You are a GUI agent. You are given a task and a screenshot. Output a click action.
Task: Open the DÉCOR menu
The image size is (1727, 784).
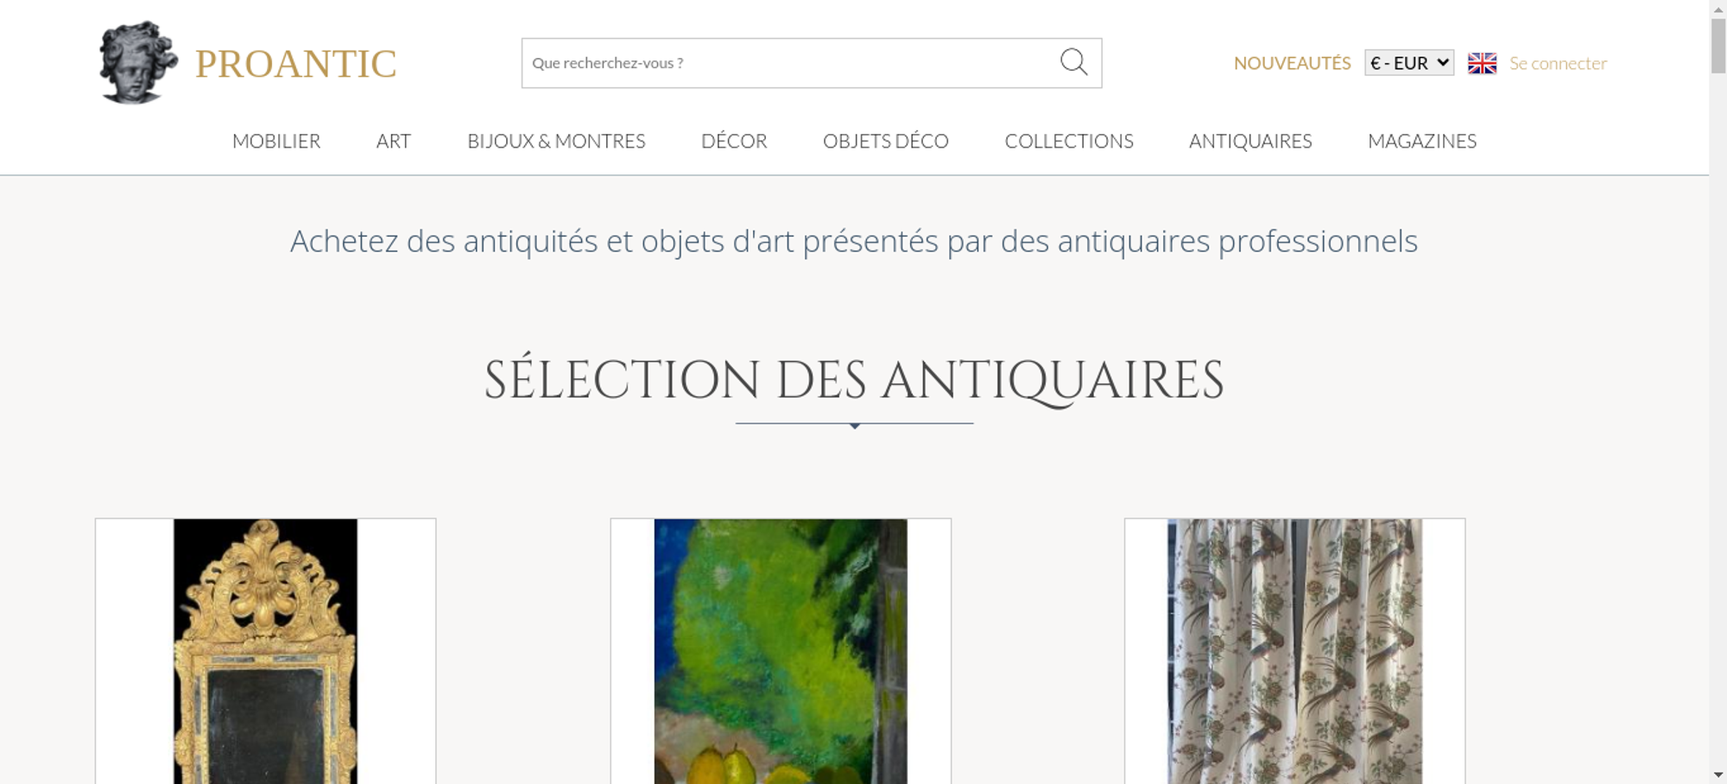pyautogui.click(x=734, y=141)
